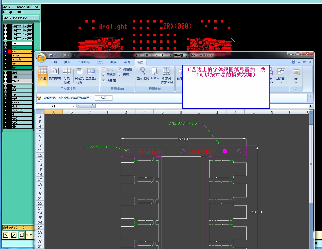Open the 数据 ribbon tab

(113, 62)
